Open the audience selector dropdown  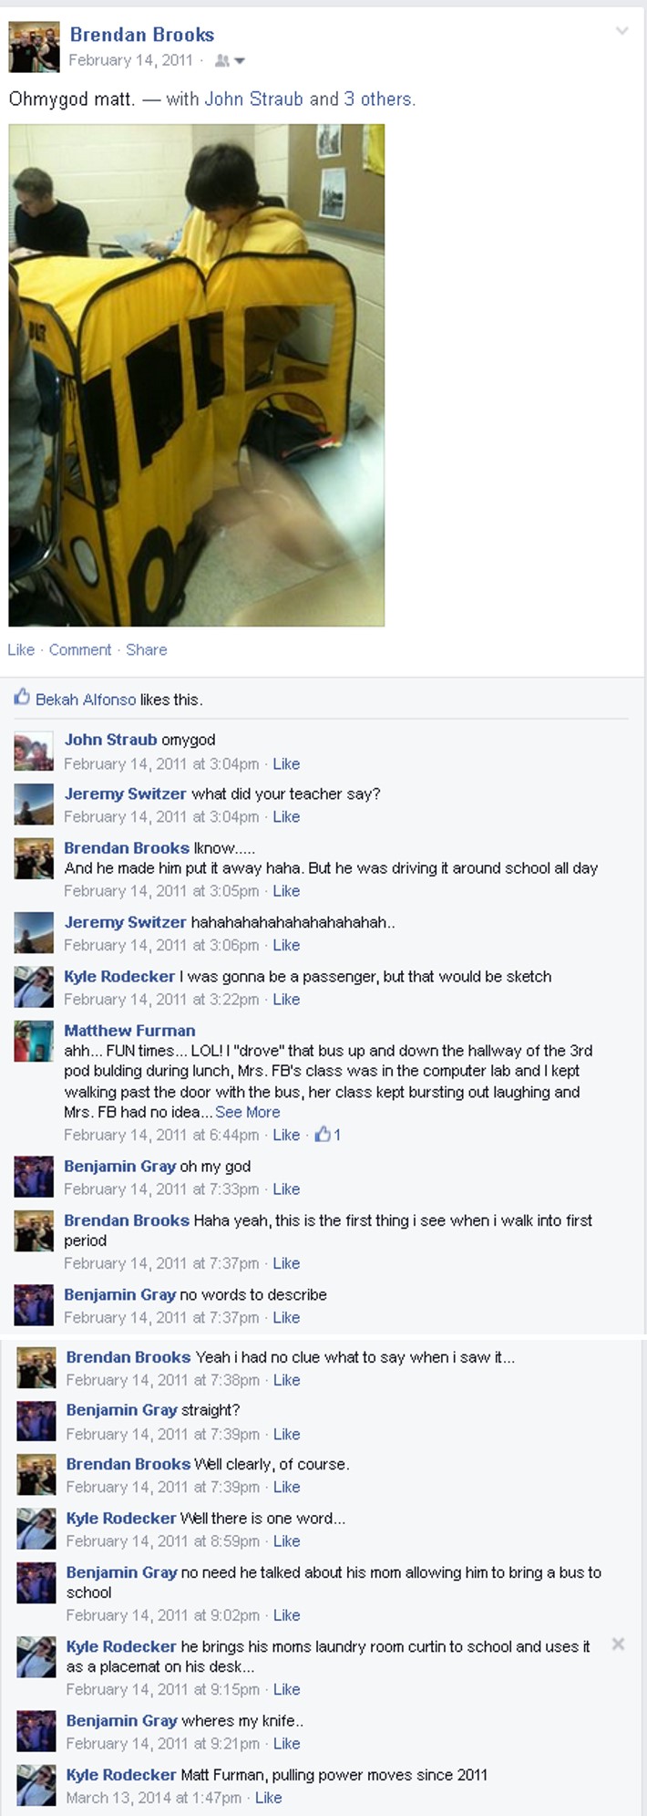(230, 61)
